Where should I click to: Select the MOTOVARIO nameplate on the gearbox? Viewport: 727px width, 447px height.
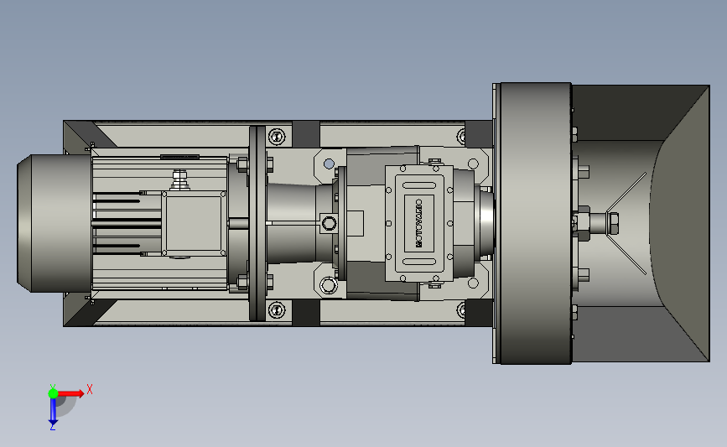point(419,223)
